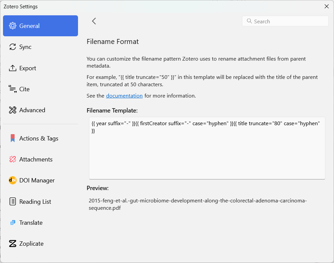
Task: Click the Zoplicate Z icon
Action: (13, 244)
